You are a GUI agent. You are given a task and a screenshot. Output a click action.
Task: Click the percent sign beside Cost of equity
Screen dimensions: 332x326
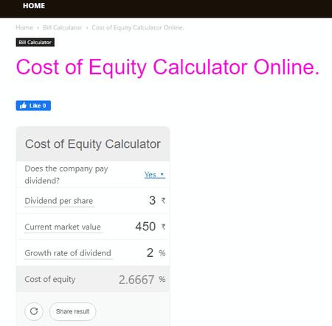coord(162,279)
